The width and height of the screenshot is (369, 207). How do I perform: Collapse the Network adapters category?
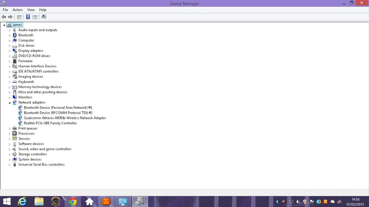pyautogui.click(x=10, y=102)
